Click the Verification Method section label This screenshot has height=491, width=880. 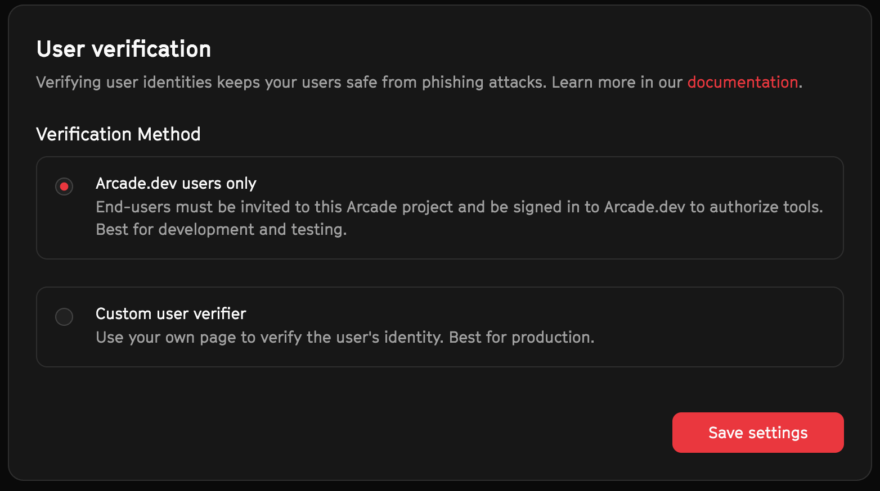click(118, 134)
